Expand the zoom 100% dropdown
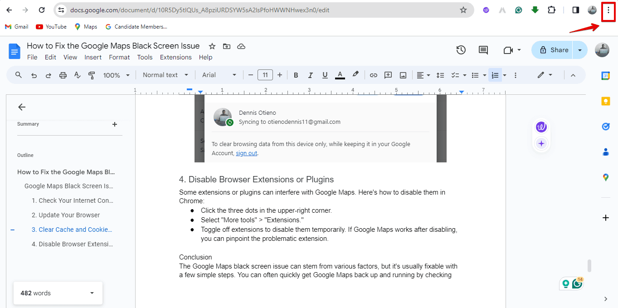This screenshot has height=308, width=618. pyautogui.click(x=117, y=75)
